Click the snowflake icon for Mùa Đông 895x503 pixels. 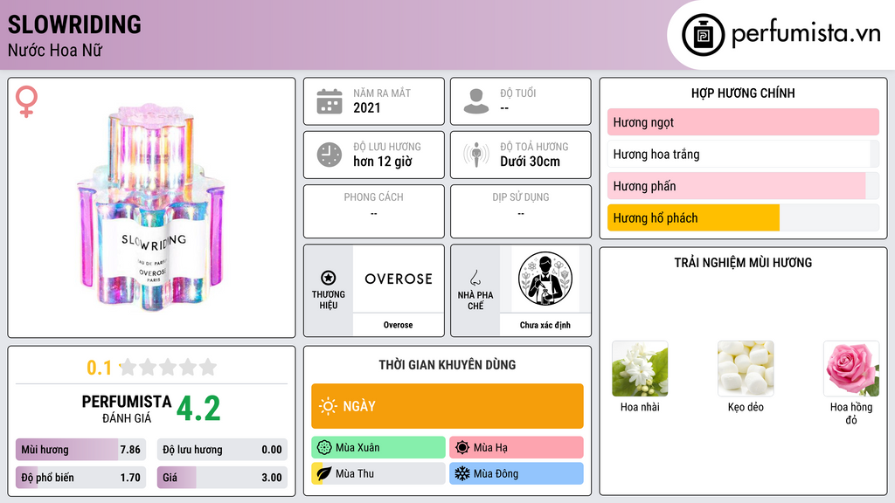tap(462, 473)
